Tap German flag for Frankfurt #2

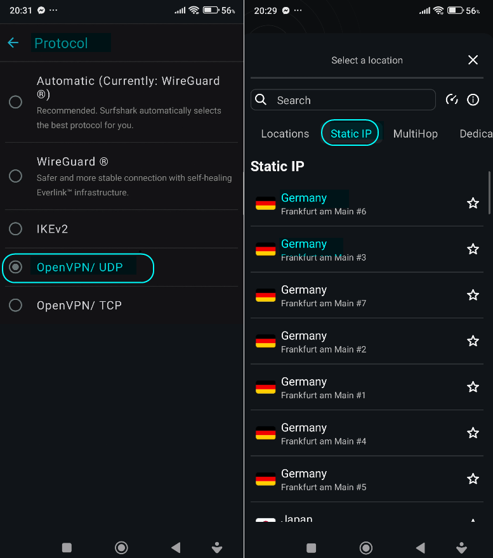pyautogui.click(x=265, y=341)
